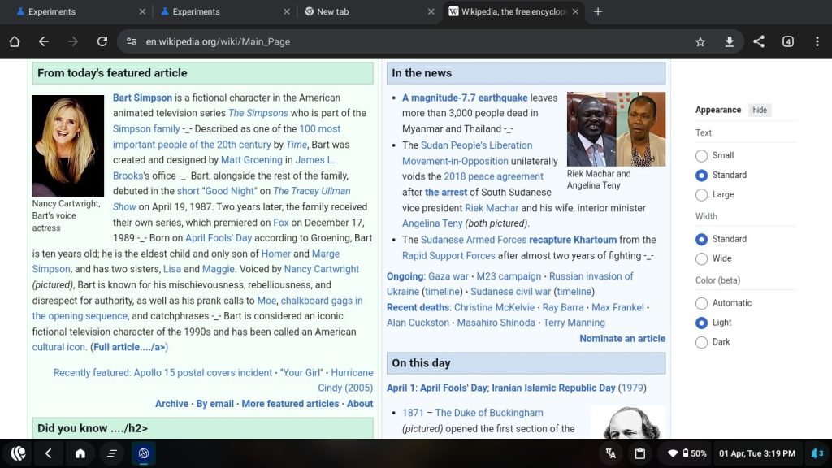Enable the Dark color mode
This screenshot has width=832, height=468.
point(702,342)
